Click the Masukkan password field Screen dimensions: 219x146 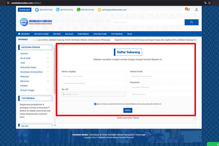click(x=162, y=87)
